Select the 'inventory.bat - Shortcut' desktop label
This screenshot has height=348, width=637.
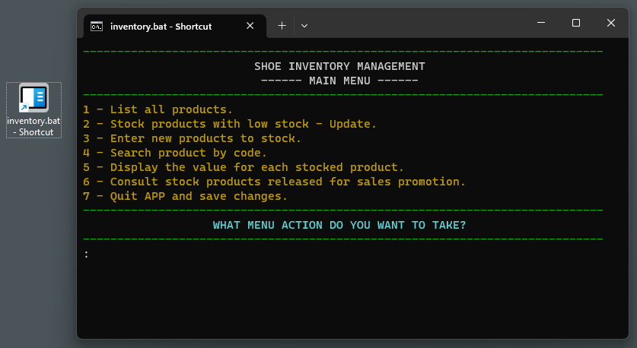click(33, 127)
